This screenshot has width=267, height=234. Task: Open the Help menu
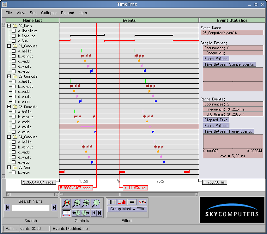[x=82, y=13]
